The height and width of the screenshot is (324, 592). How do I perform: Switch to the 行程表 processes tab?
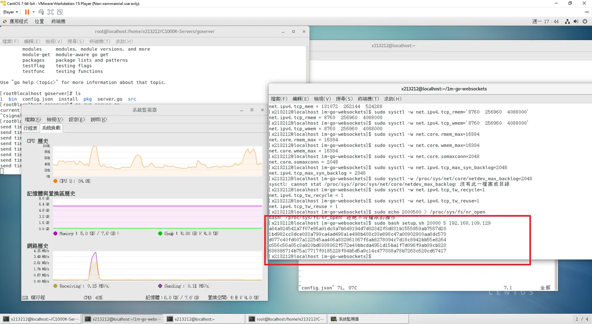pos(30,128)
